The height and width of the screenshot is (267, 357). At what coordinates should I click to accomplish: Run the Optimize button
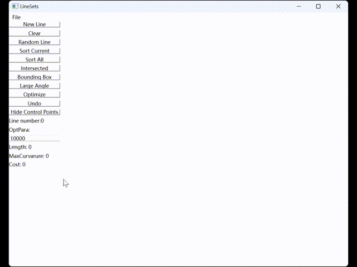[x=35, y=95]
